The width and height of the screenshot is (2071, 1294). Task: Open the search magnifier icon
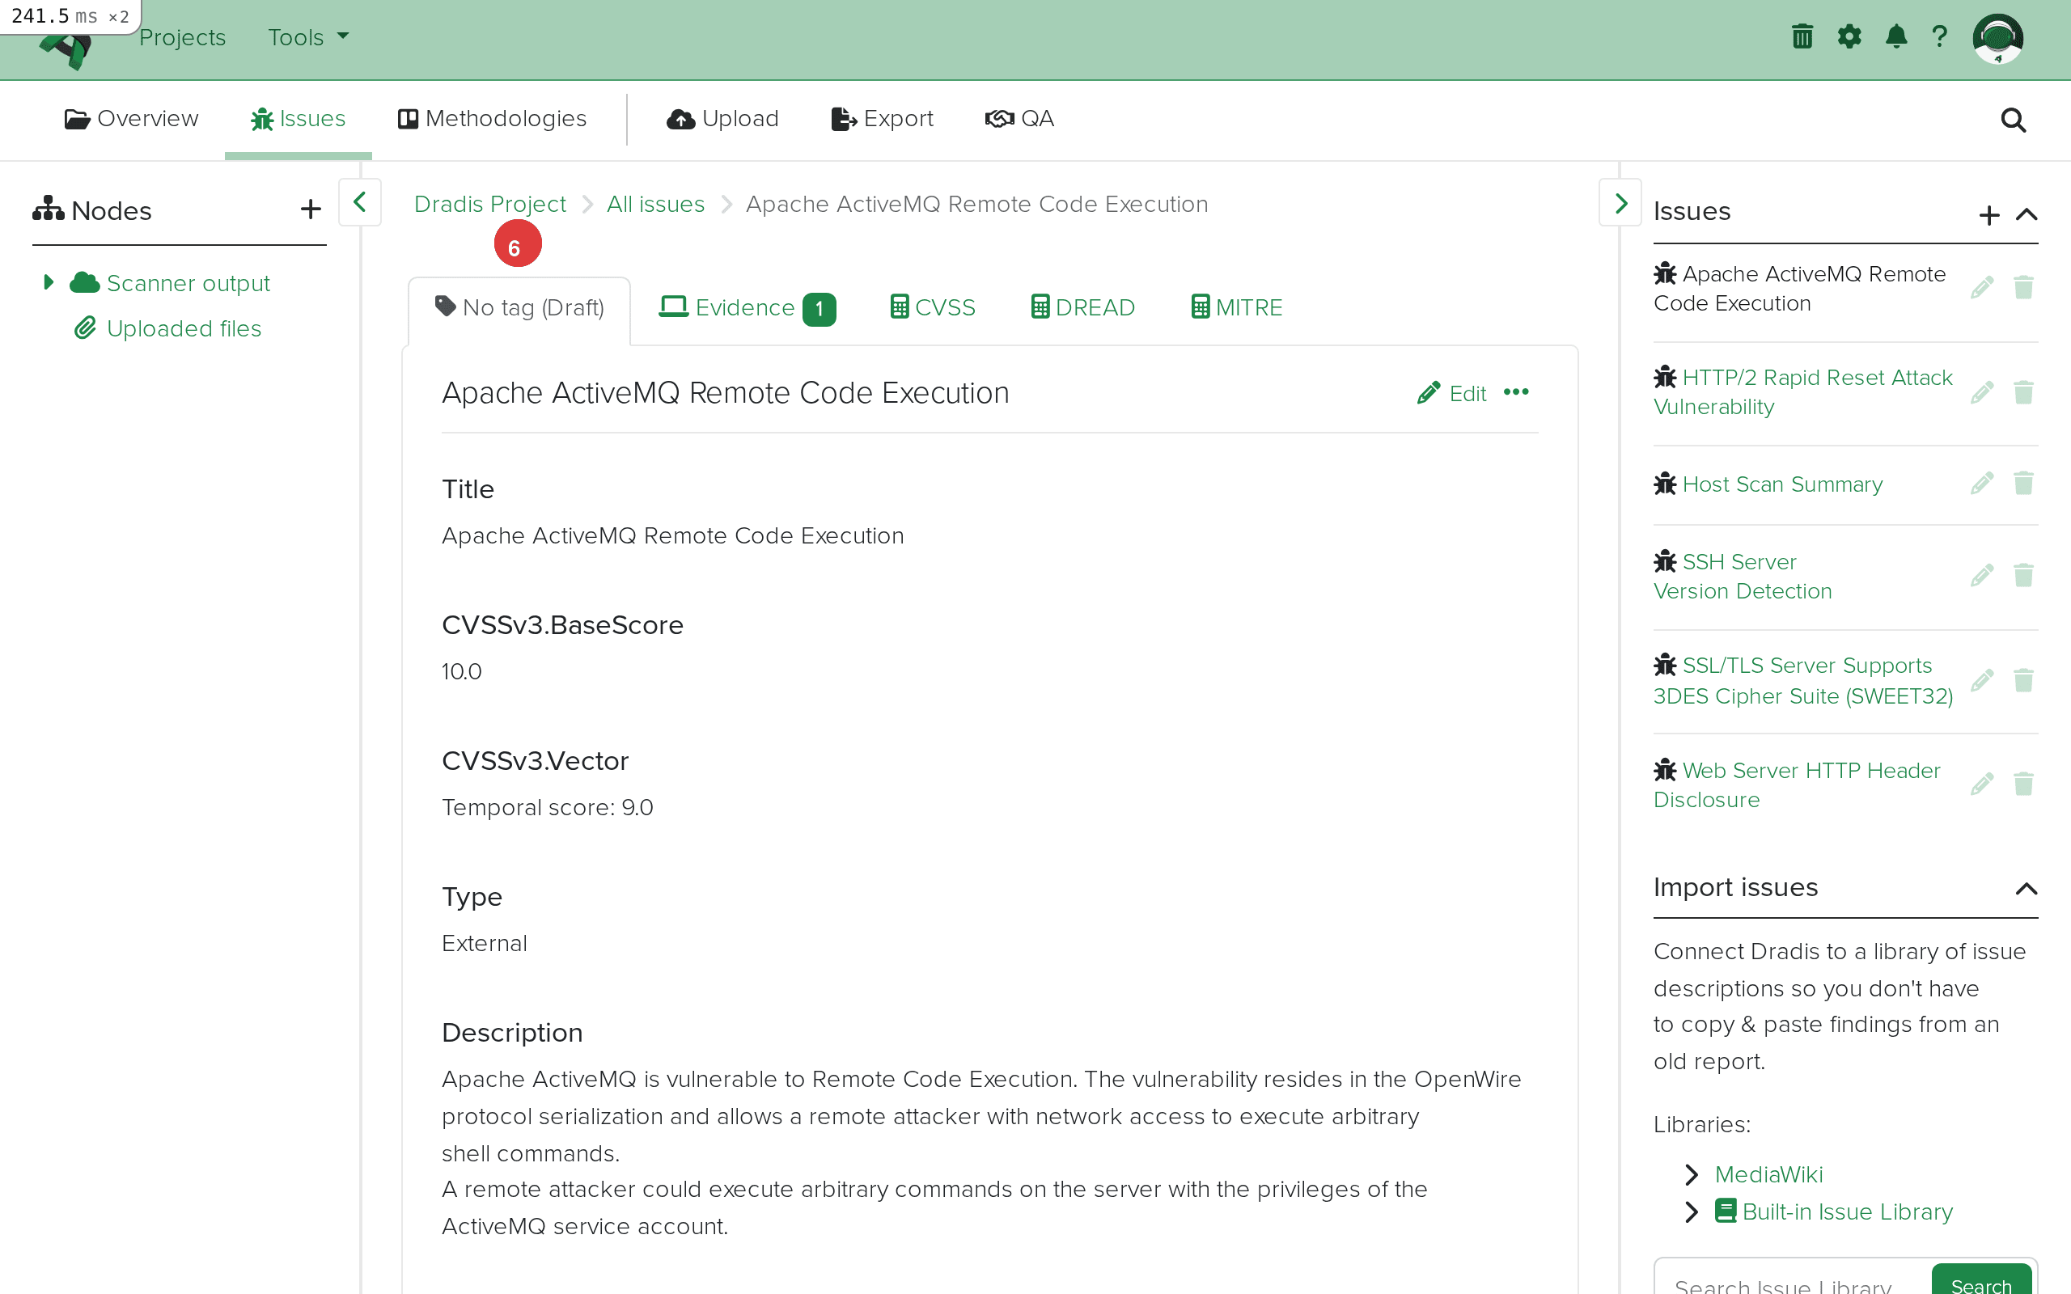pos(2013,120)
